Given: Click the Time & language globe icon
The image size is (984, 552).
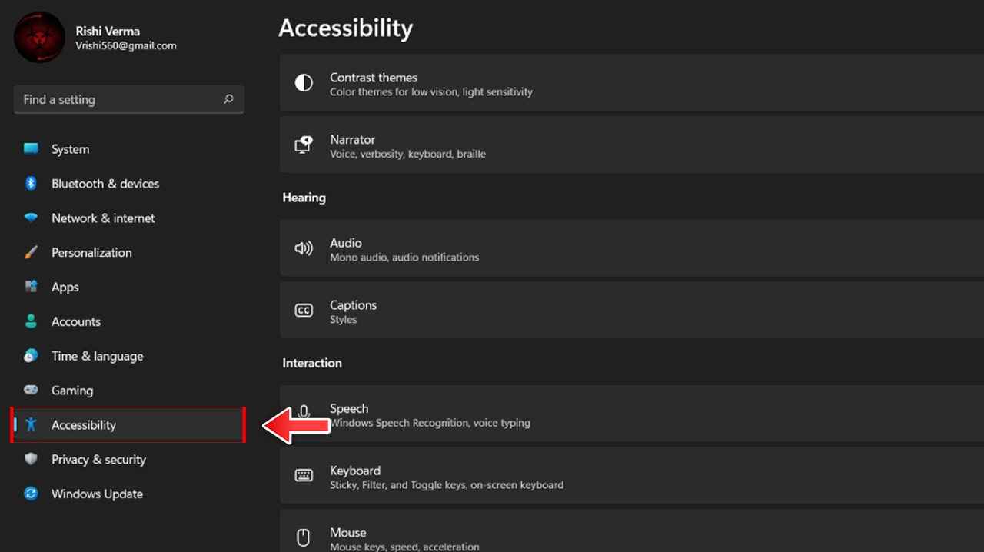Looking at the screenshot, I should [31, 355].
